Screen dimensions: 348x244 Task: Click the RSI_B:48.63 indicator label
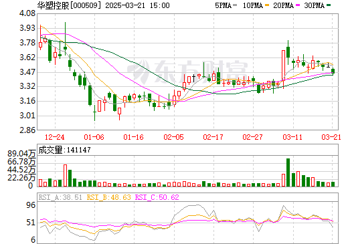(x=108, y=197)
